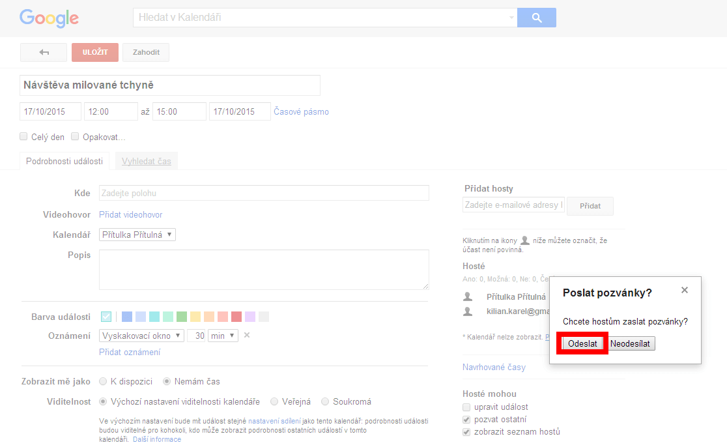Select the K dispozici radio button
727x447 pixels.
click(103, 381)
